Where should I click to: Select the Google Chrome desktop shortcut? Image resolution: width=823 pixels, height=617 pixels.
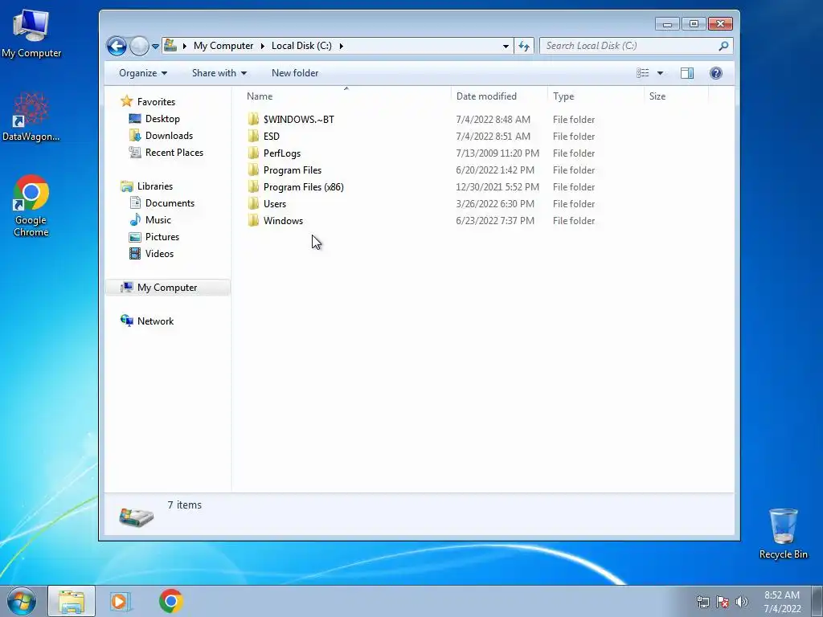coord(31,206)
